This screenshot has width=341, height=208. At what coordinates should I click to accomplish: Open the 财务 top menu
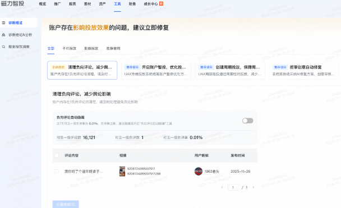pos(132,4)
